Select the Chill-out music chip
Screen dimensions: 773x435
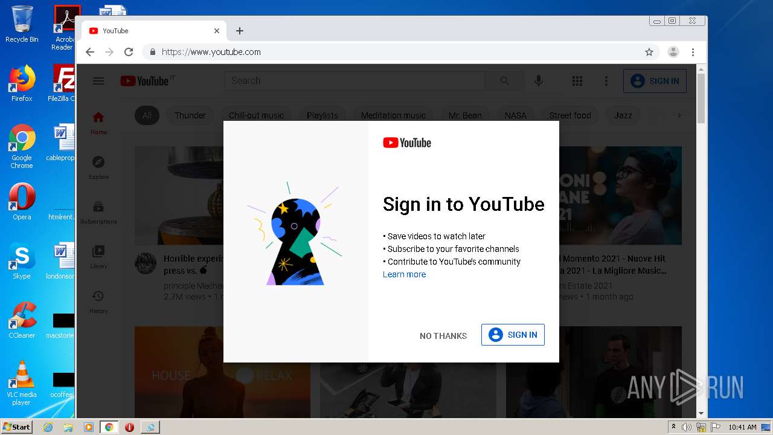[256, 115]
